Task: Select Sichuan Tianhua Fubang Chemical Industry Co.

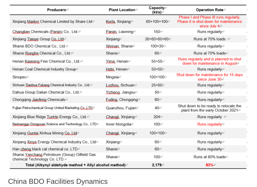Action: point(51,85)
